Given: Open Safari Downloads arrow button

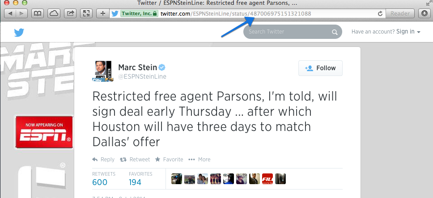Looking at the screenshot, I should tap(425, 13).
